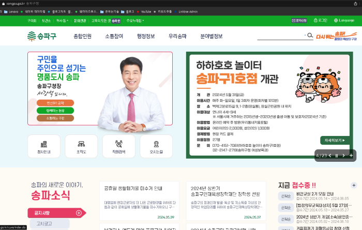Viewport: 362px width, 230px height.
Task: Click the 민선8기 공약 orange button
Action: [55, 103]
